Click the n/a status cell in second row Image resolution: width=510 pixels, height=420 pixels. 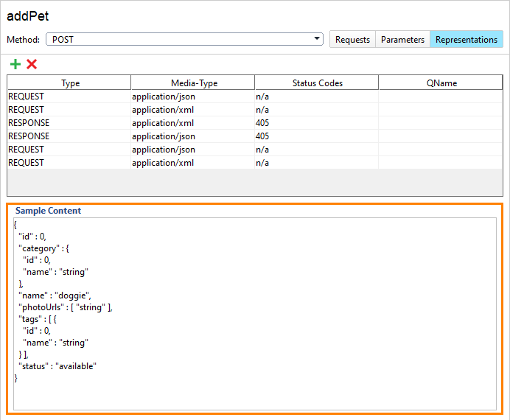[x=262, y=109]
